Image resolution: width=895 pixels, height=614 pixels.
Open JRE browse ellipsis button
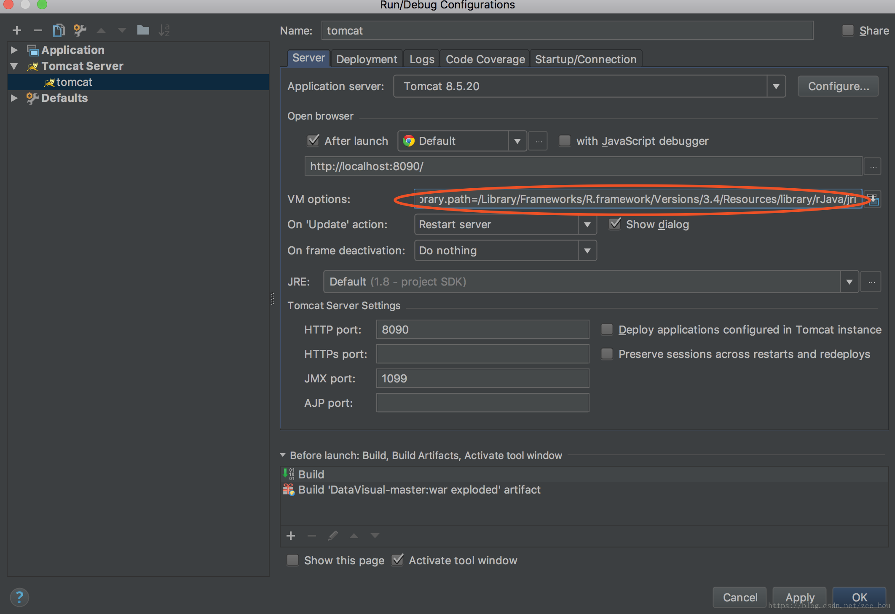click(871, 282)
